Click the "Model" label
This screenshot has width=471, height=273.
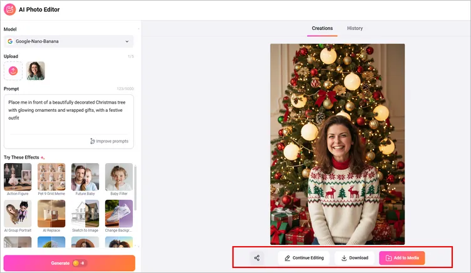click(x=10, y=29)
